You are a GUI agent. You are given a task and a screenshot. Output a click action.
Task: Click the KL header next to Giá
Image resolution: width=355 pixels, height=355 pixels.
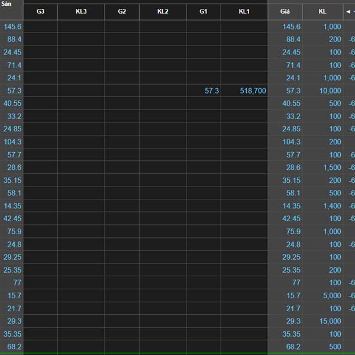(322, 12)
